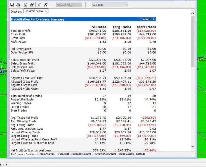Select the $40,486.74 adjusted net profit value
The height and width of the screenshot is (167, 206).
(x=98, y=78)
